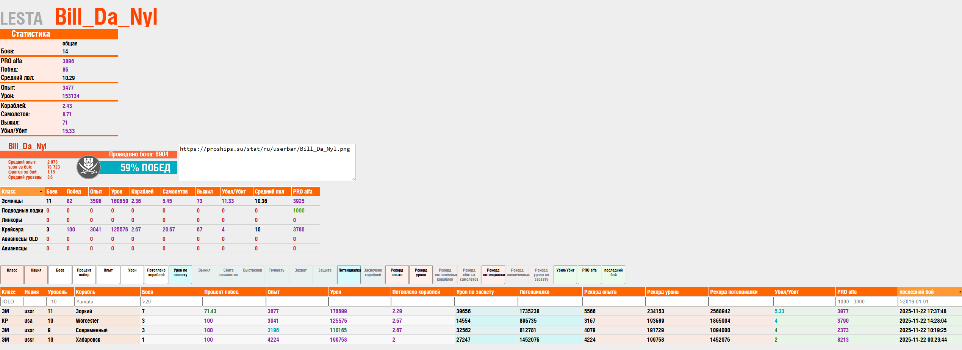
Task: Focus the Корабль filter field
Action: pos(107,302)
